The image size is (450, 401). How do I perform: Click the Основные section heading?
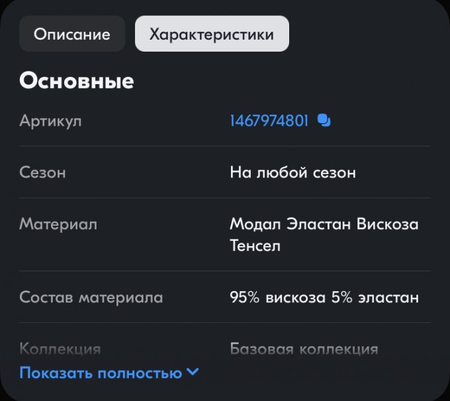click(x=77, y=81)
